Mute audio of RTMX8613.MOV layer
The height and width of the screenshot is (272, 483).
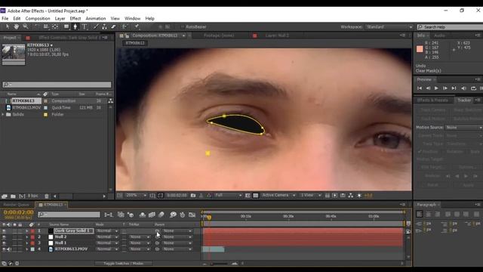click(x=8, y=249)
